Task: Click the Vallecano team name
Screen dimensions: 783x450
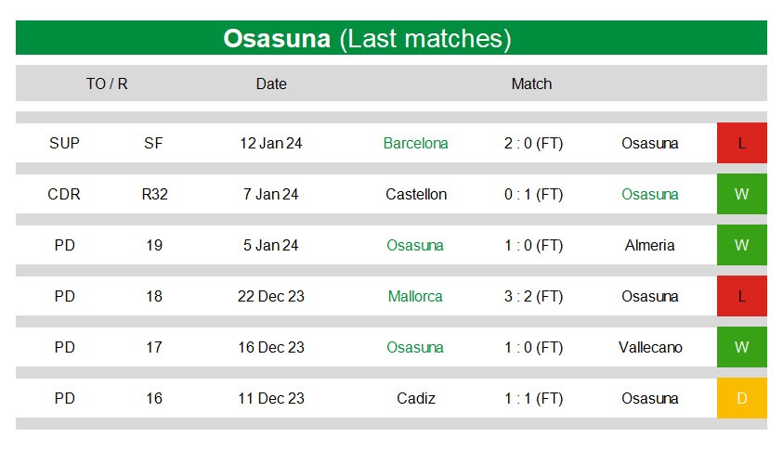Action: (x=650, y=347)
